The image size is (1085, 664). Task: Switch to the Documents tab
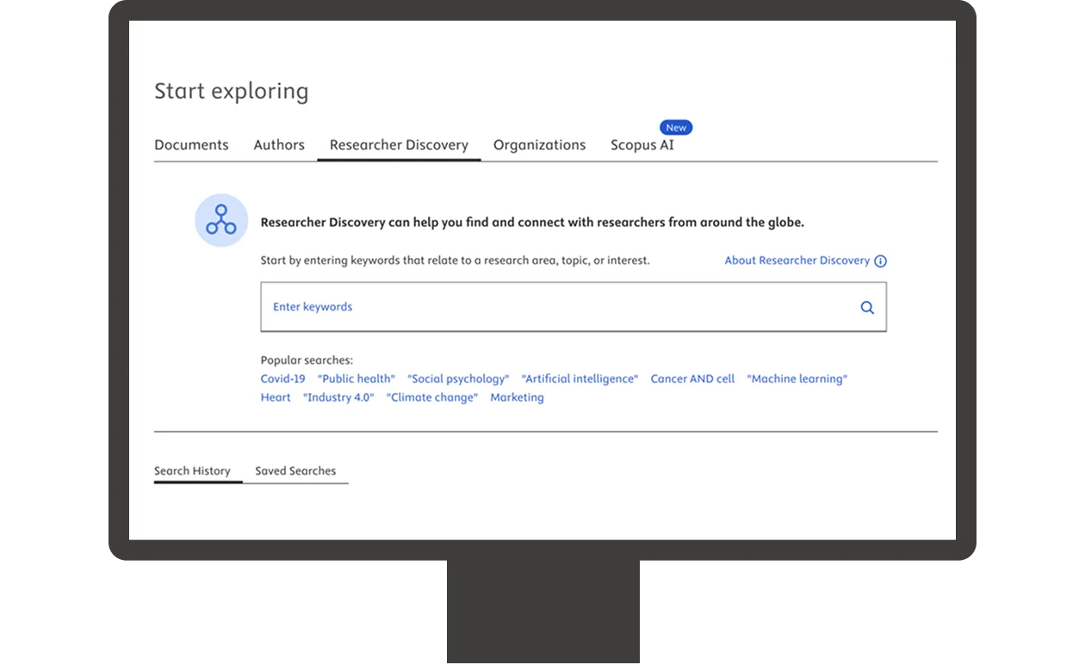[x=191, y=144]
